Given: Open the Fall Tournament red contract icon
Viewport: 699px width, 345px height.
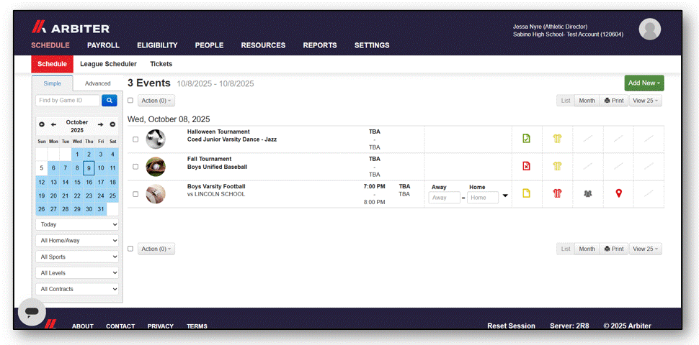Looking at the screenshot, I should [x=527, y=166].
